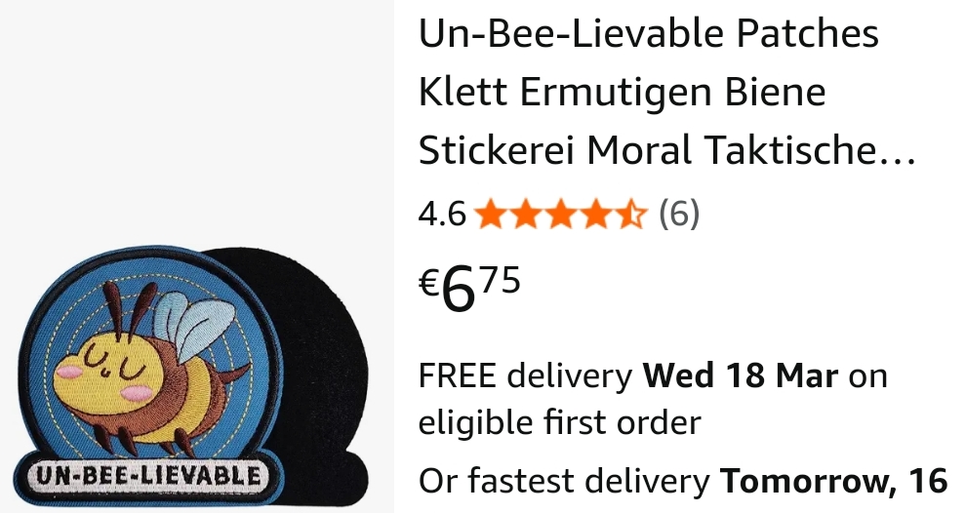
Task: Click the second orange rating star
Action: click(x=526, y=215)
